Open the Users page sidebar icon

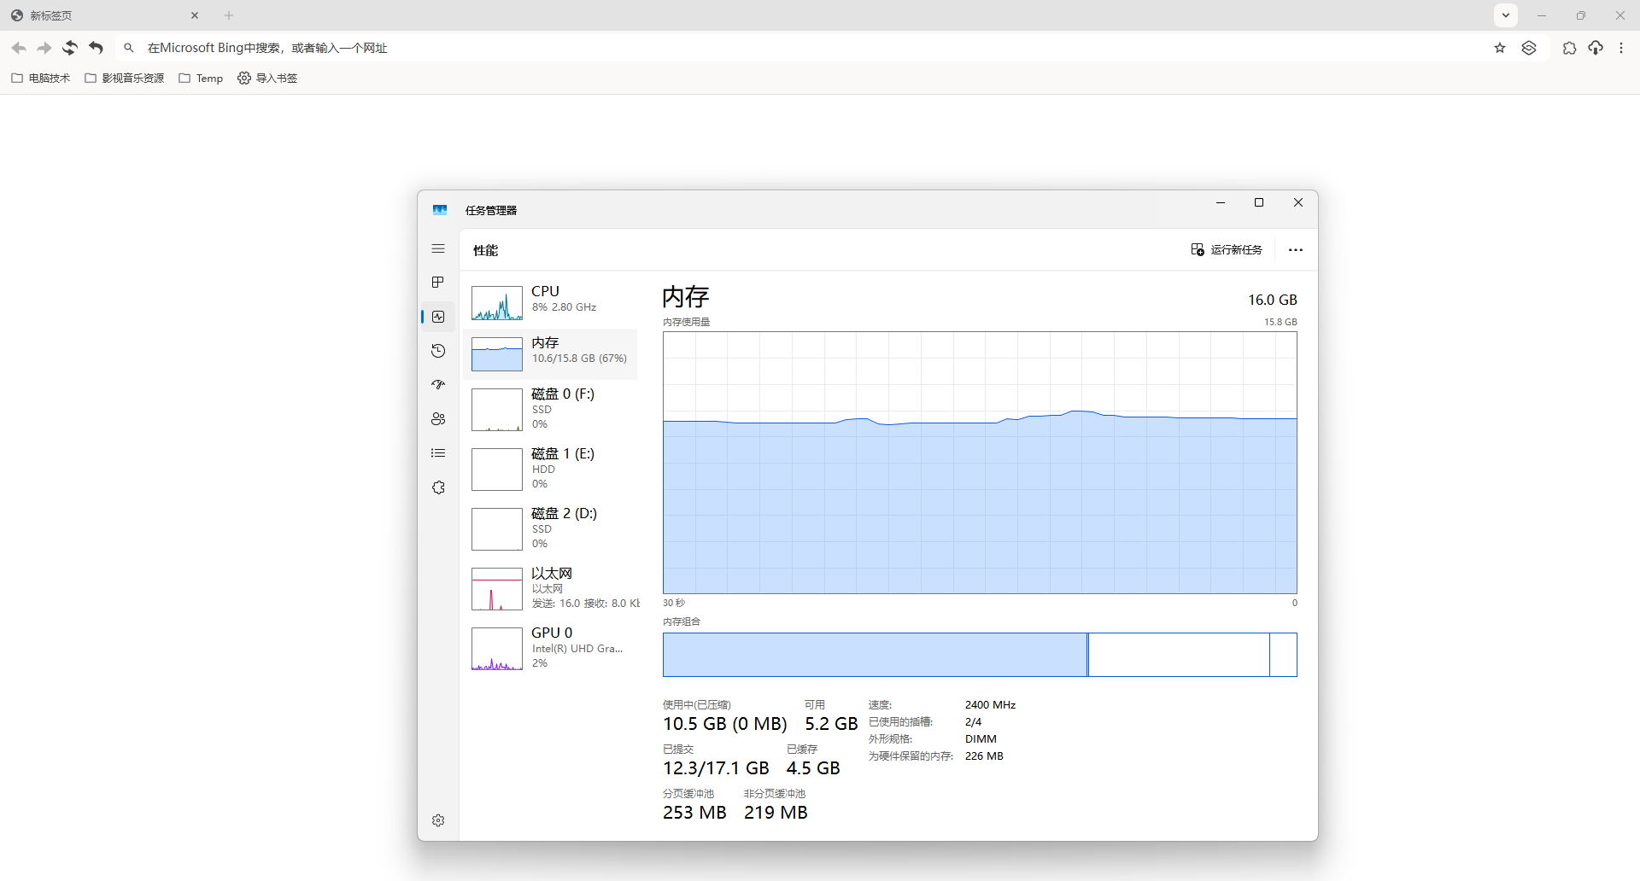click(438, 419)
